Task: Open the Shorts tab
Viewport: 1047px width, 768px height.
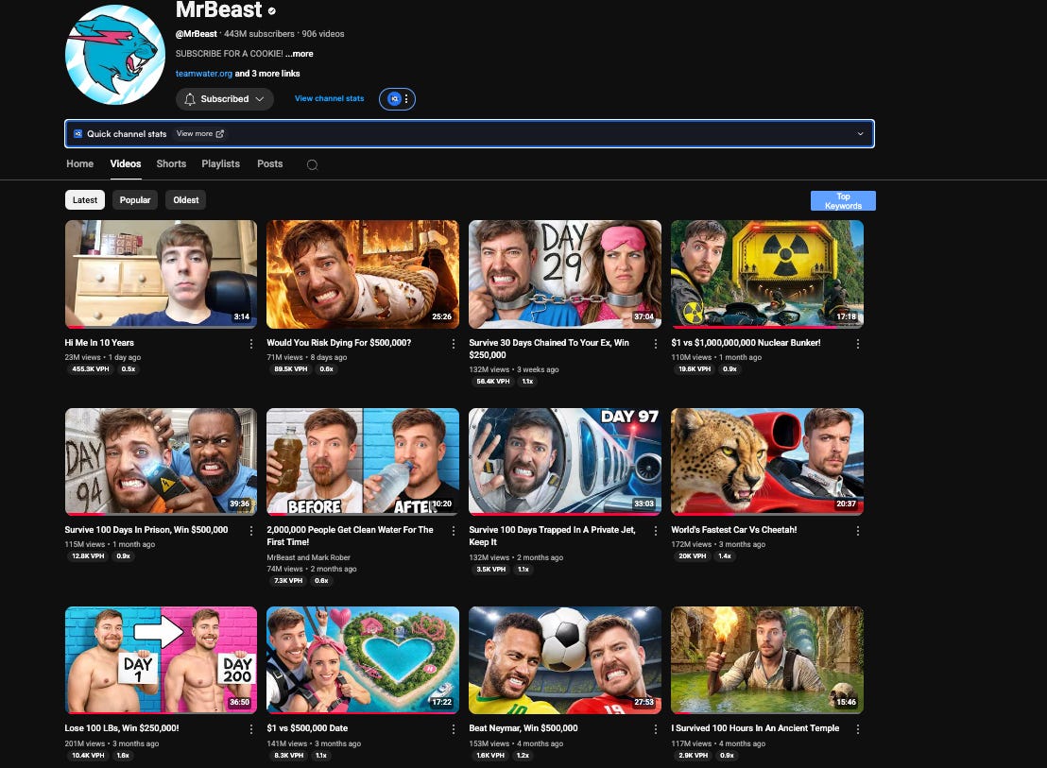Action: pyautogui.click(x=171, y=163)
